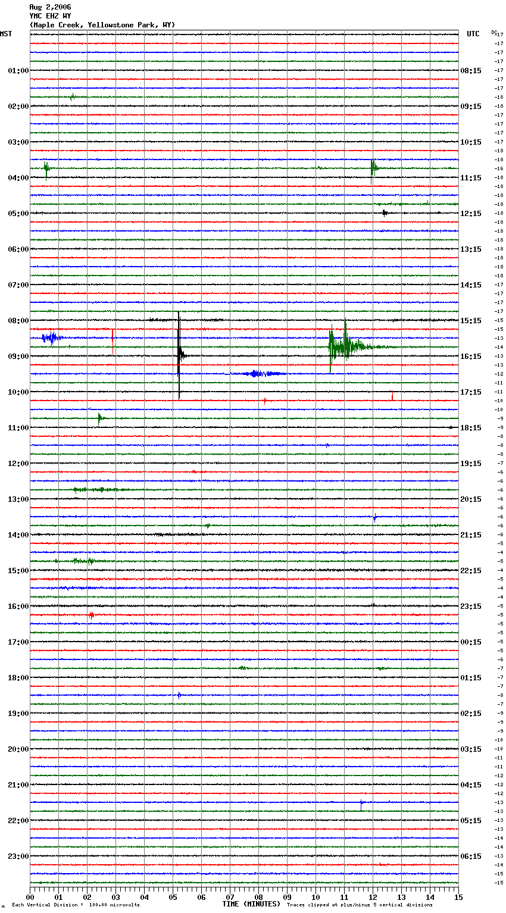Click the "05:15" UTC row label

coord(471,821)
